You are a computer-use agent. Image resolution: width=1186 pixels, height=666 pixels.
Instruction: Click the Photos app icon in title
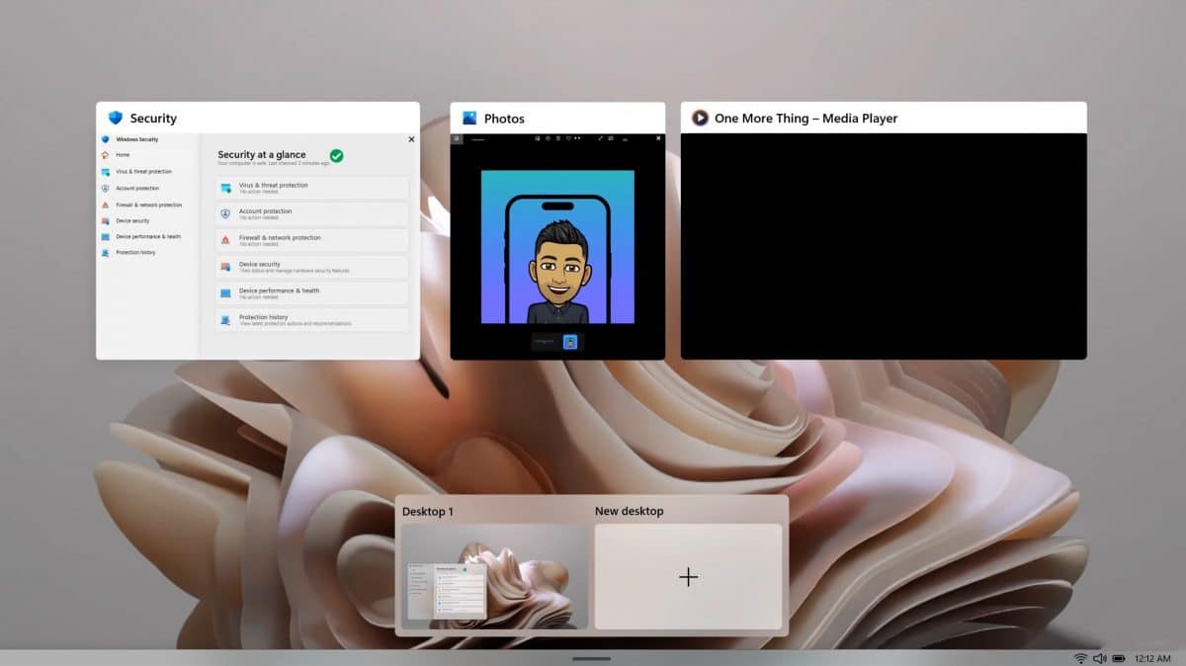pos(469,118)
